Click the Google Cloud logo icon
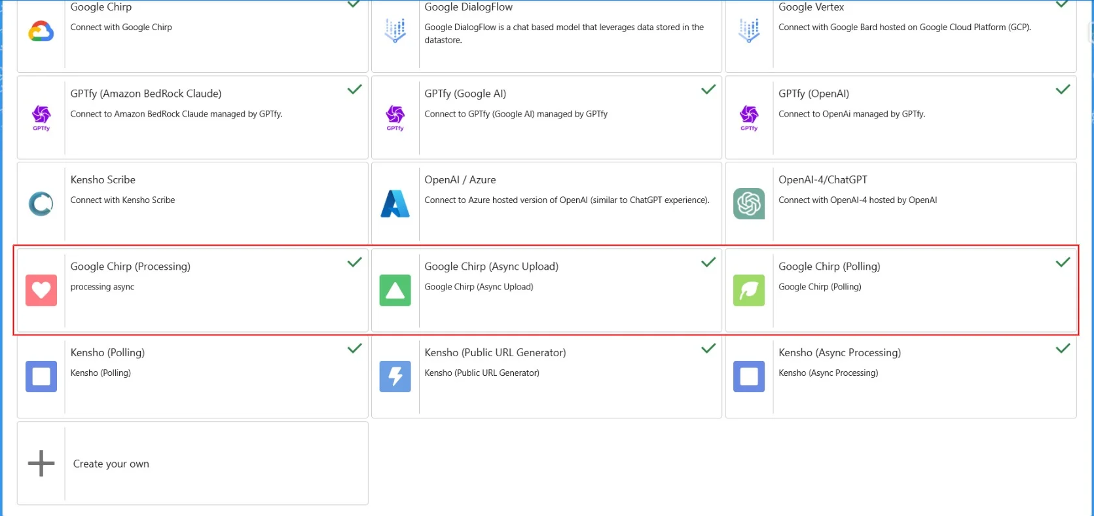Screen dimensions: 1094x516 [x=41, y=31]
